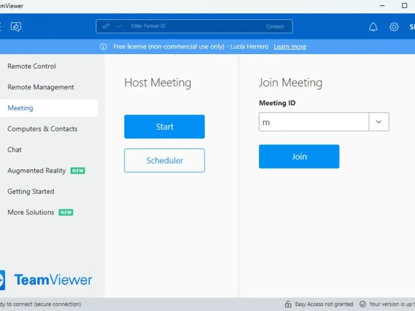
Task: Click the info icon in license banner
Action: tap(103, 47)
